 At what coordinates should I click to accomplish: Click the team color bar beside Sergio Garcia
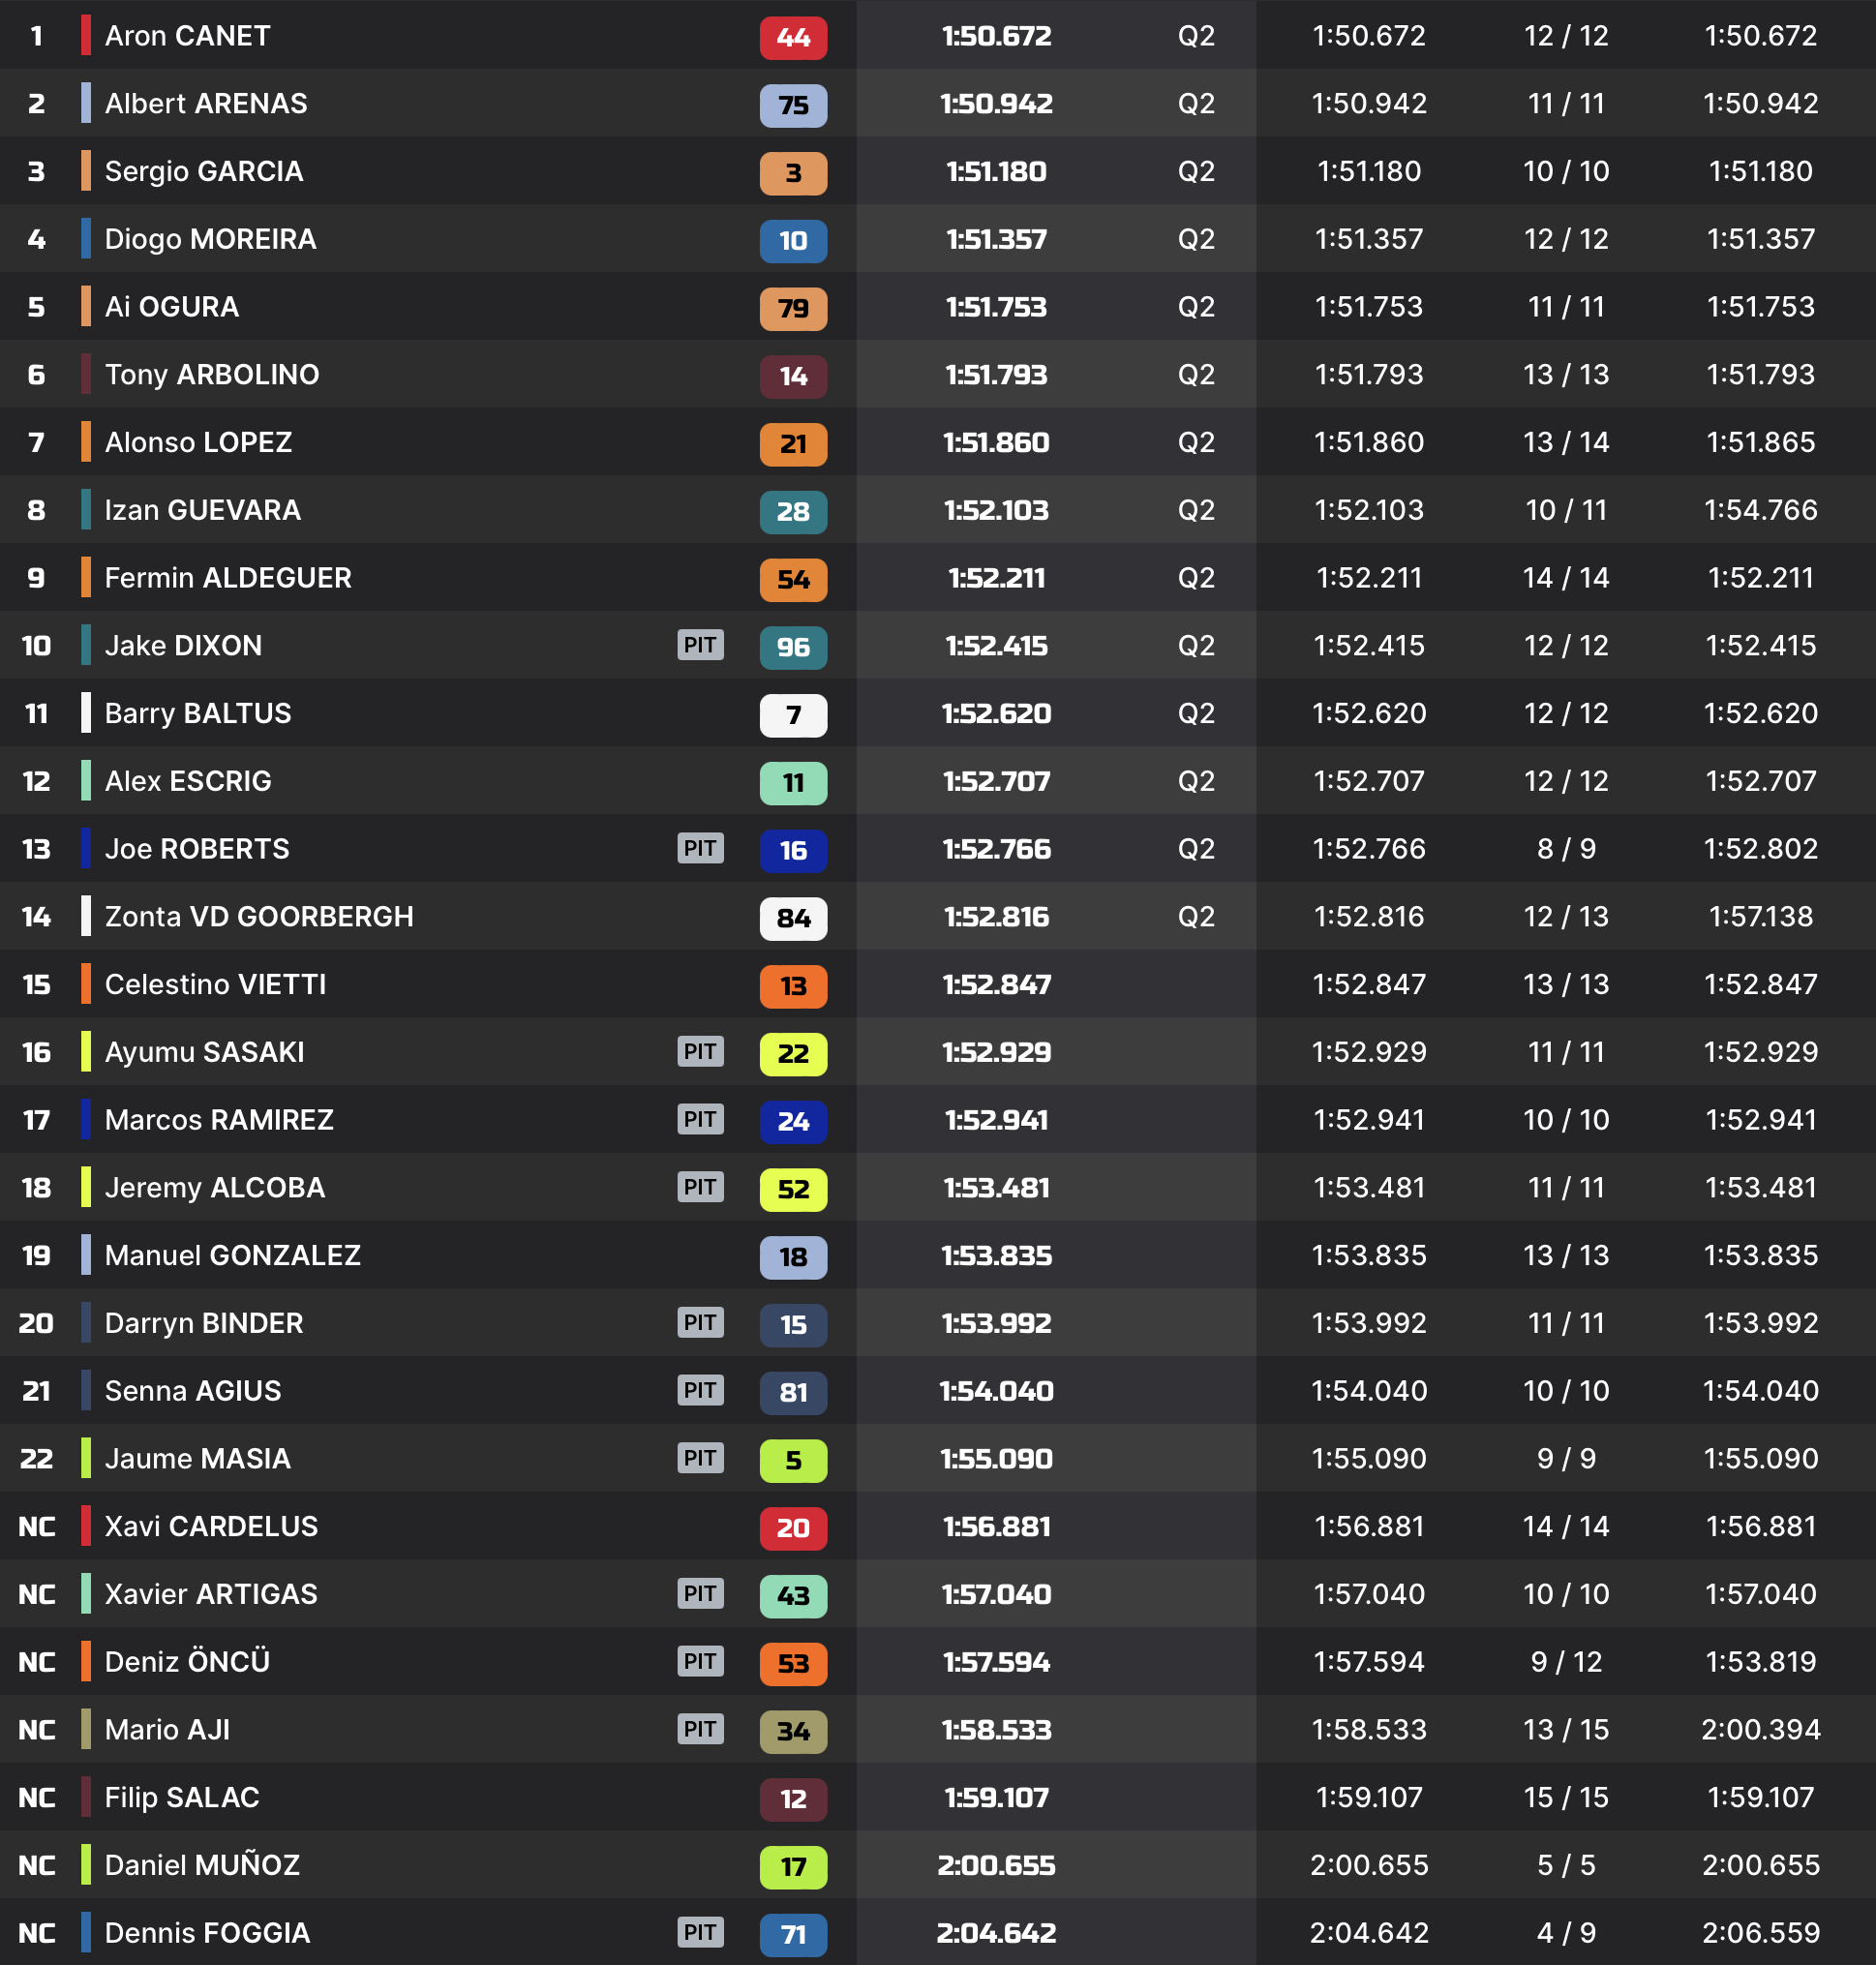[86, 171]
